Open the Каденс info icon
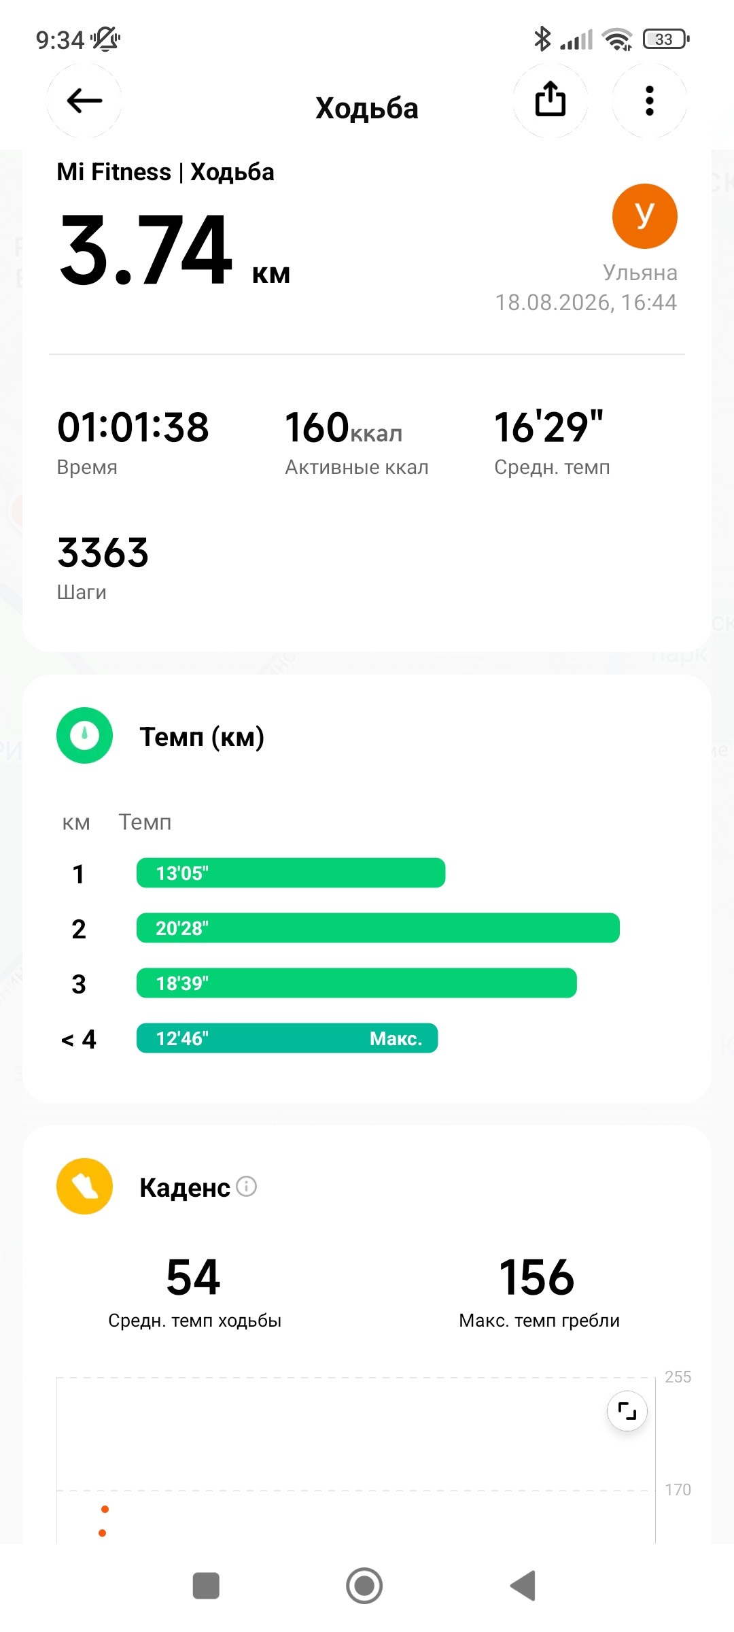 (x=246, y=1187)
